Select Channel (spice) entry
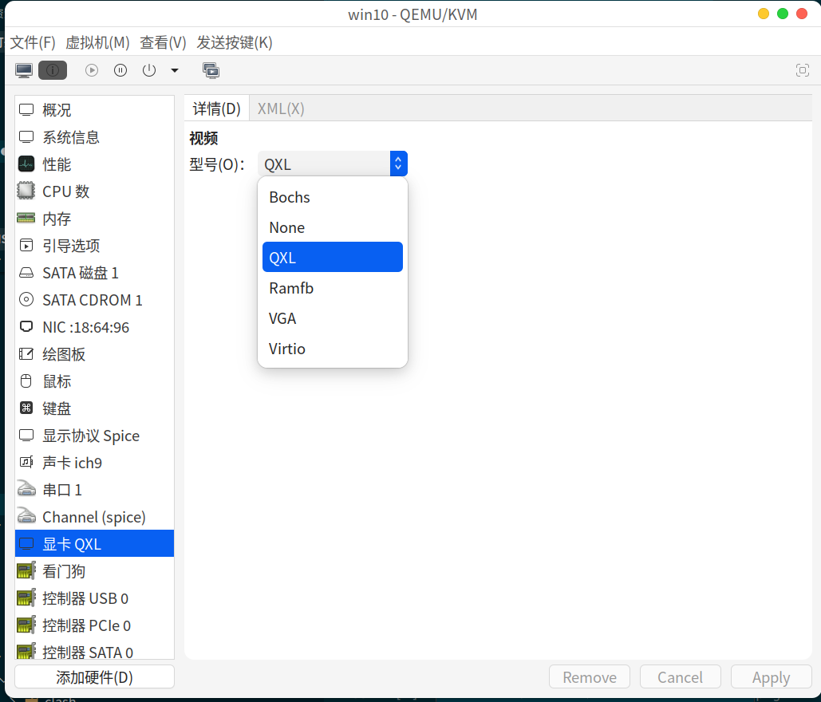The height and width of the screenshot is (702, 821). pyautogui.click(x=94, y=517)
